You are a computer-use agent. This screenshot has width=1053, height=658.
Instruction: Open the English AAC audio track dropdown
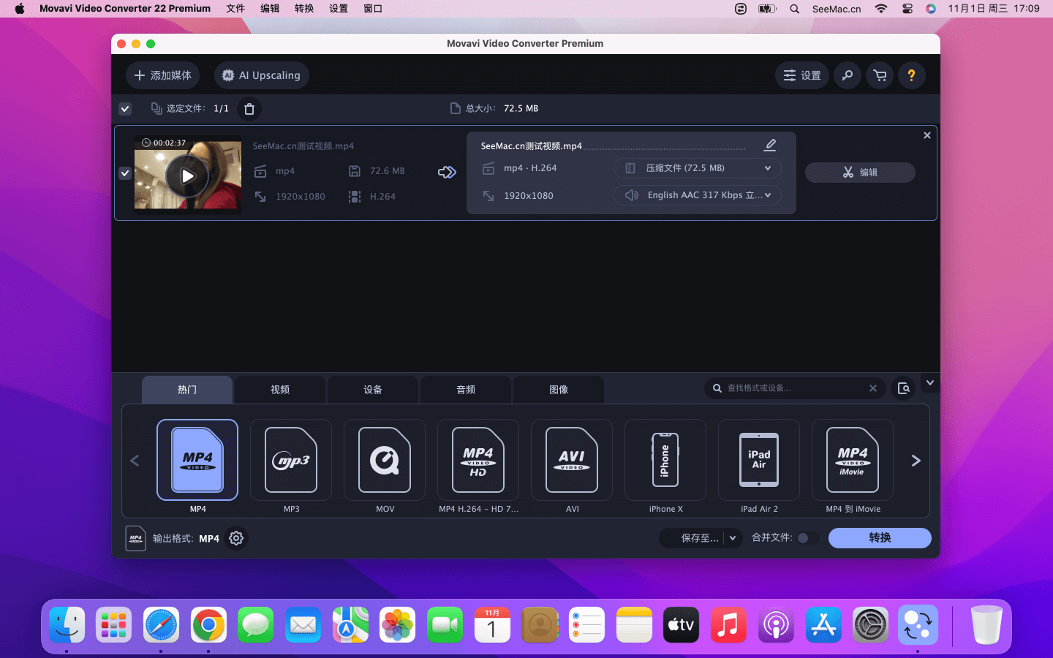pyautogui.click(x=698, y=195)
